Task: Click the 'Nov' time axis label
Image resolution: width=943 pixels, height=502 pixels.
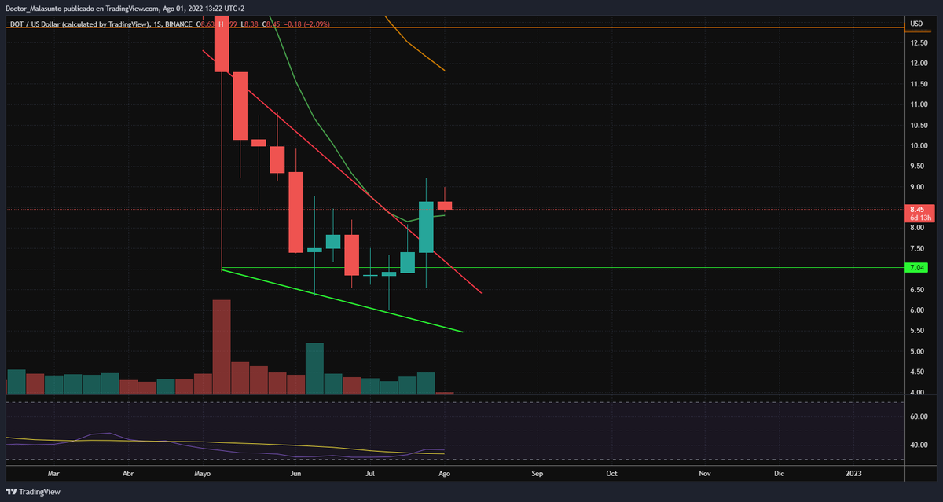Action: tap(705, 474)
